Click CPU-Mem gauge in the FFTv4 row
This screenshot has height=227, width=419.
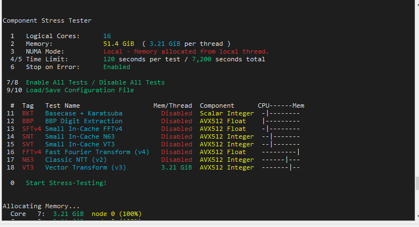click(x=281, y=152)
